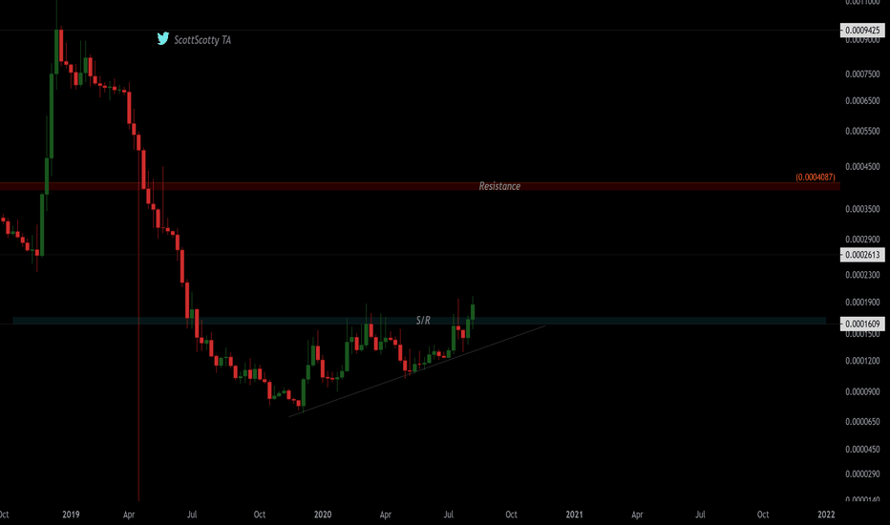The height and width of the screenshot is (525, 890).
Task: Click the 2020 label on time axis
Action: [x=323, y=514]
